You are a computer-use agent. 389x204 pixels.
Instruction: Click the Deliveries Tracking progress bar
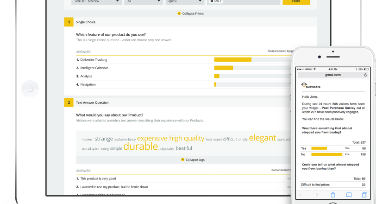tap(252, 60)
